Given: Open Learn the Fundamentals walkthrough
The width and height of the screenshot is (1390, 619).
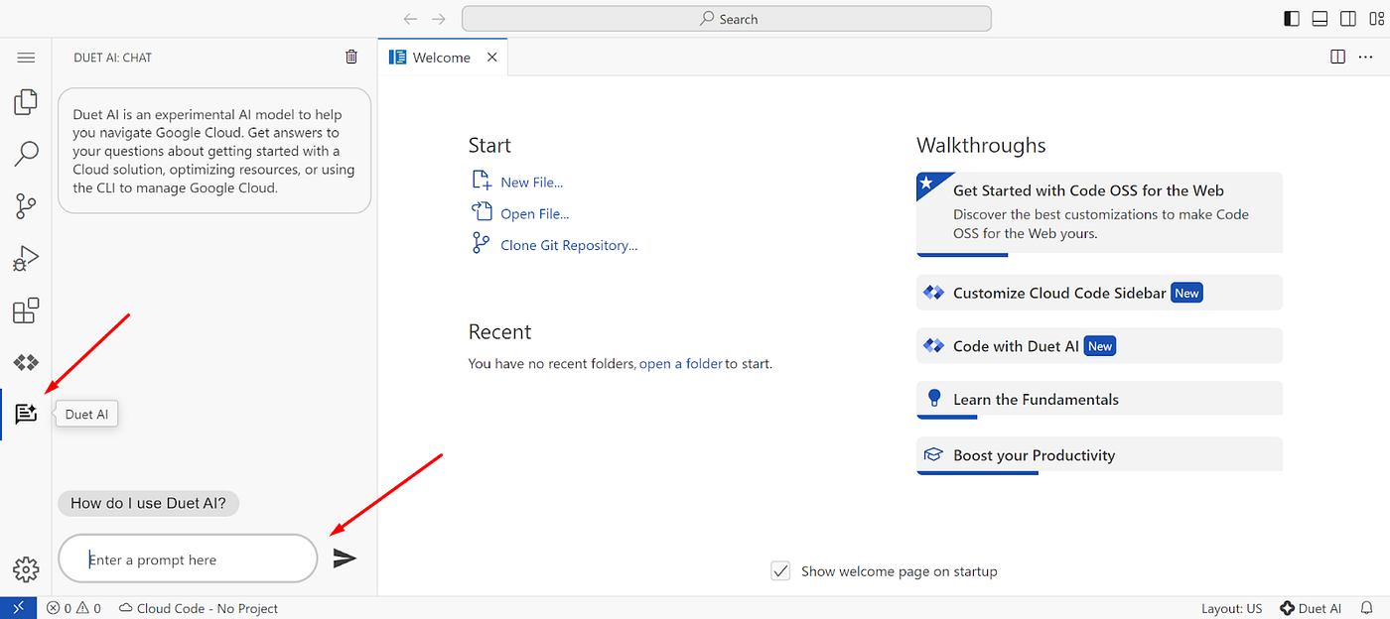Looking at the screenshot, I should tap(1099, 400).
